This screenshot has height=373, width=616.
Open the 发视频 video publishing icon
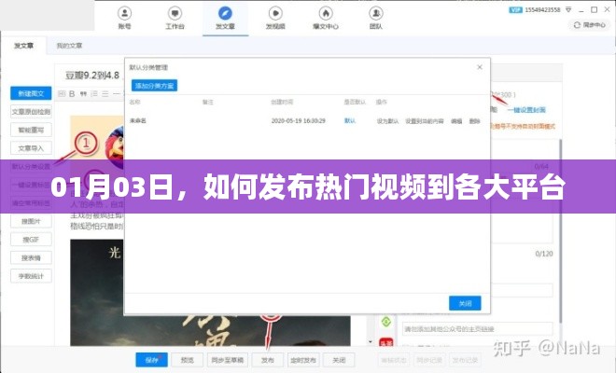[273, 15]
